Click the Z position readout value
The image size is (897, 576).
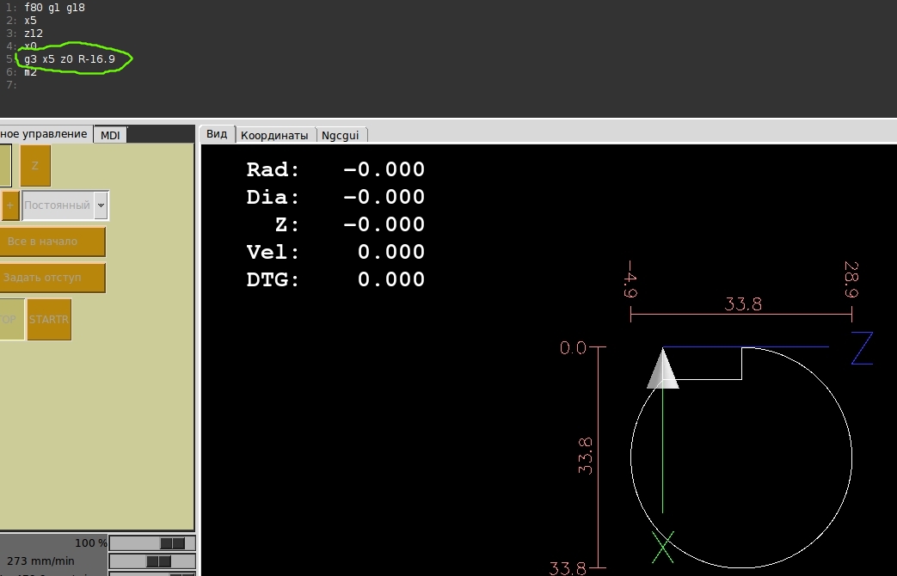384,224
